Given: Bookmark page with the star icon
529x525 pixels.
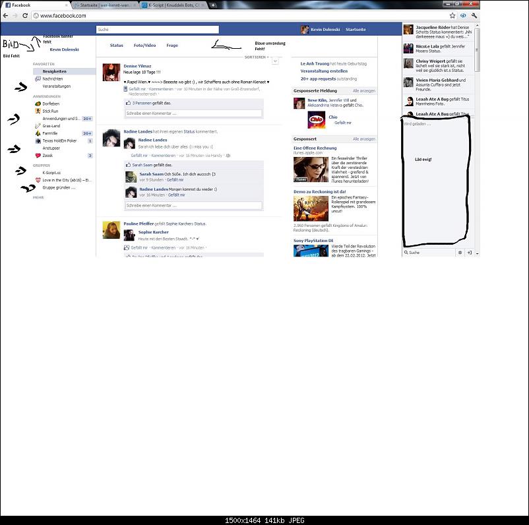Looking at the screenshot, I should pyautogui.click(x=452, y=16).
